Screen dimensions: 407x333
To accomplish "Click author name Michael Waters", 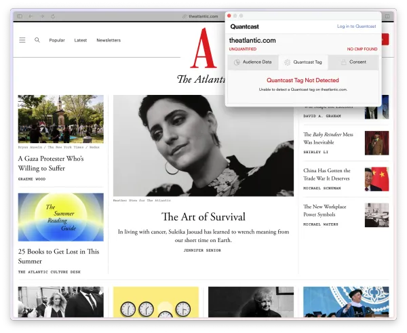I will [x=321, y=224].
